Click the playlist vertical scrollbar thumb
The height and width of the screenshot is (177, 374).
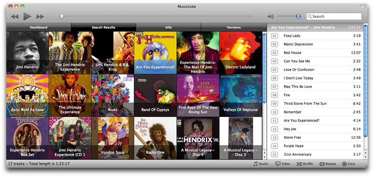366,81
